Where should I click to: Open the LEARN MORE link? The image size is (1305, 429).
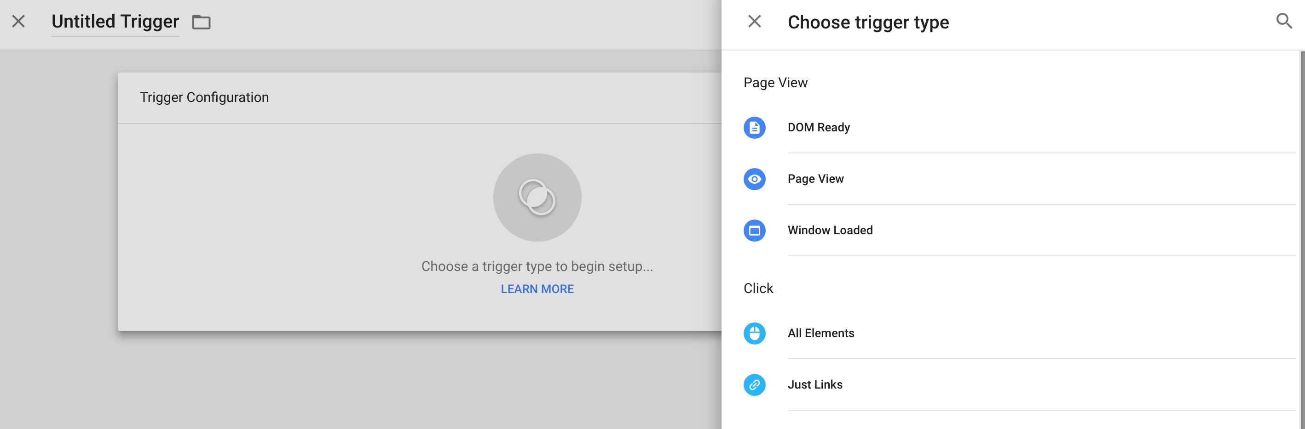pos(537,289)
